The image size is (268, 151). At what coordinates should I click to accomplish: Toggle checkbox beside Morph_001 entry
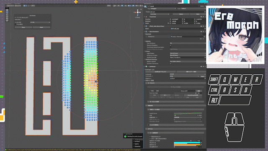coord(150,91)
